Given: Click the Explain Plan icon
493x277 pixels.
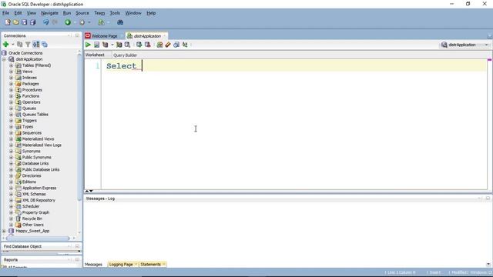Looking at the screenshot, I should [105, 45].
